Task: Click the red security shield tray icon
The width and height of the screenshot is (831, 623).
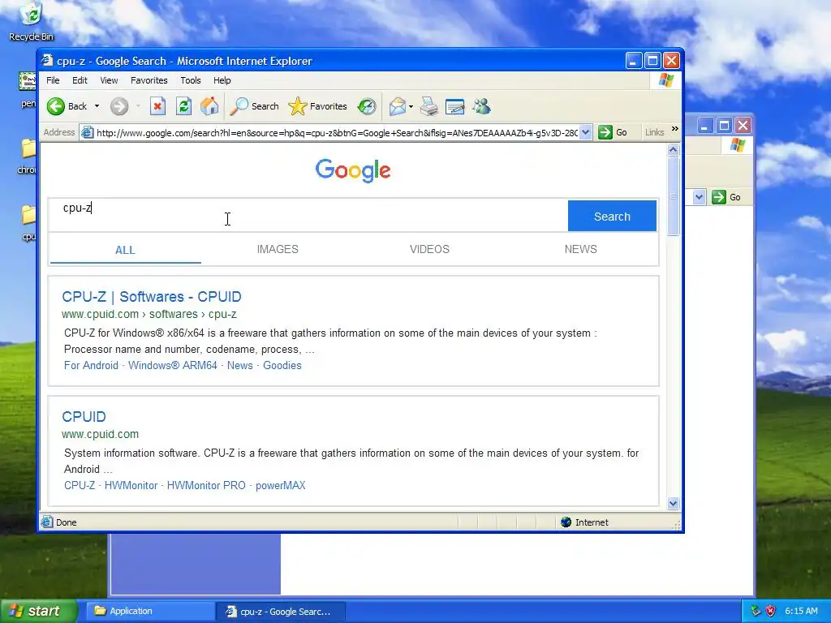Action: [x=771, y=611]
